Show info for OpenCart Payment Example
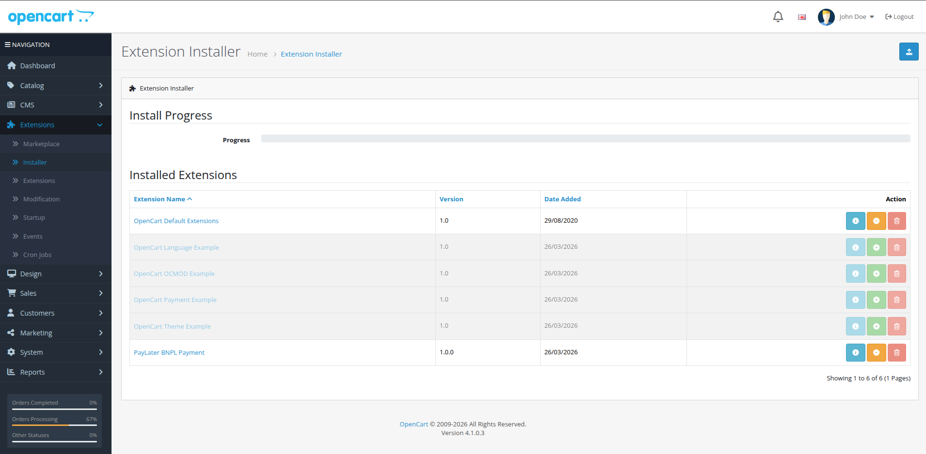 [x=856, y=300]
